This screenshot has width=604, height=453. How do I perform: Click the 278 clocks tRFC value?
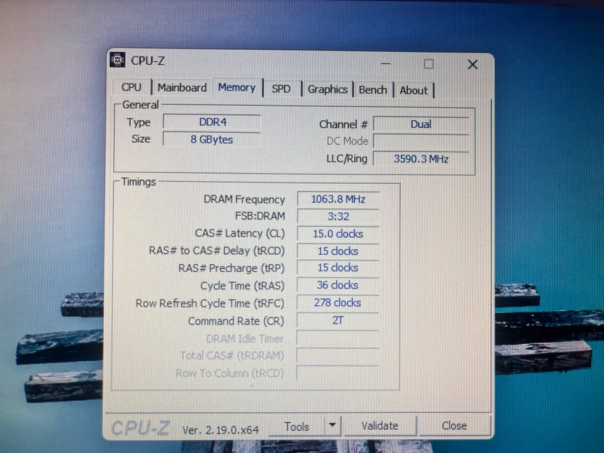pyautogui.click(x=338, y=303)
